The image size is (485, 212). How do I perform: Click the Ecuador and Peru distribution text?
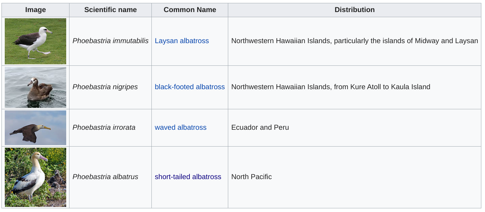(x=260, y=128)
